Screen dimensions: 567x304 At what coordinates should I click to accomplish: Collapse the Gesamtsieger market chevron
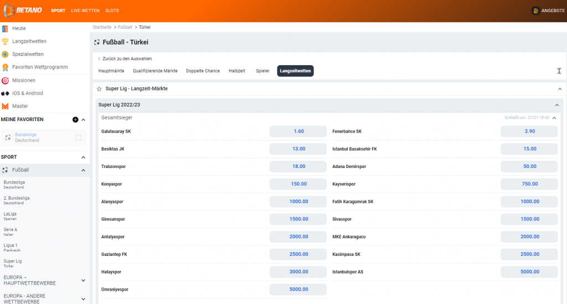554,118
